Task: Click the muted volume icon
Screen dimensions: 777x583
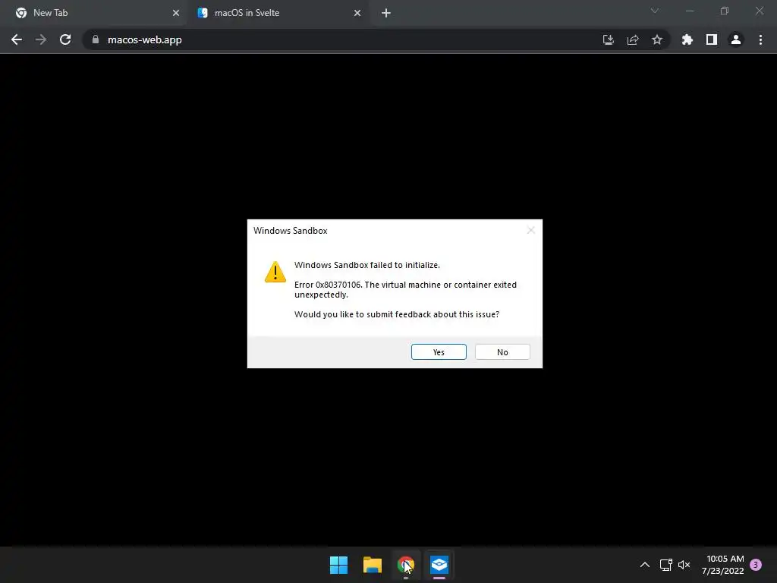Action: coord(684,565)
